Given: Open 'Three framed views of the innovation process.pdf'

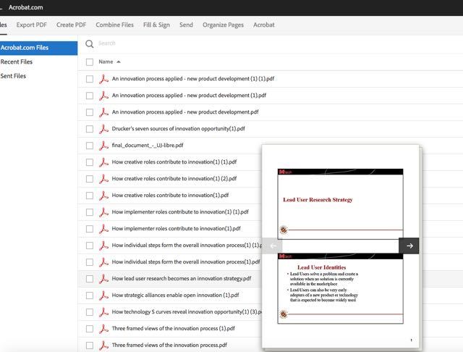Looking at the screenshot, I should coord(169,345).
